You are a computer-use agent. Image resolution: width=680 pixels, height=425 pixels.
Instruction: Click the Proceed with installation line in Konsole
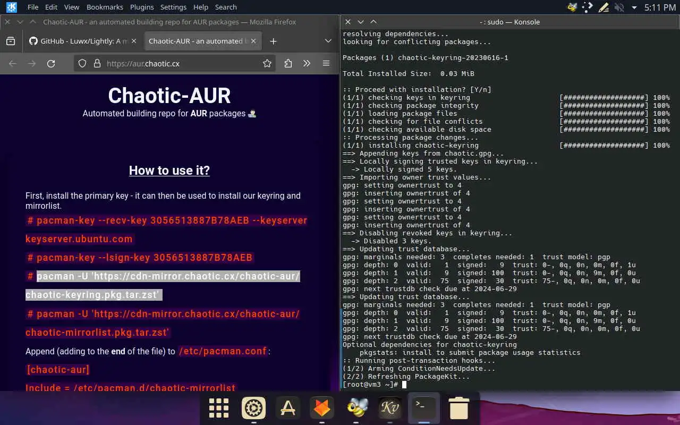(417, 89)
